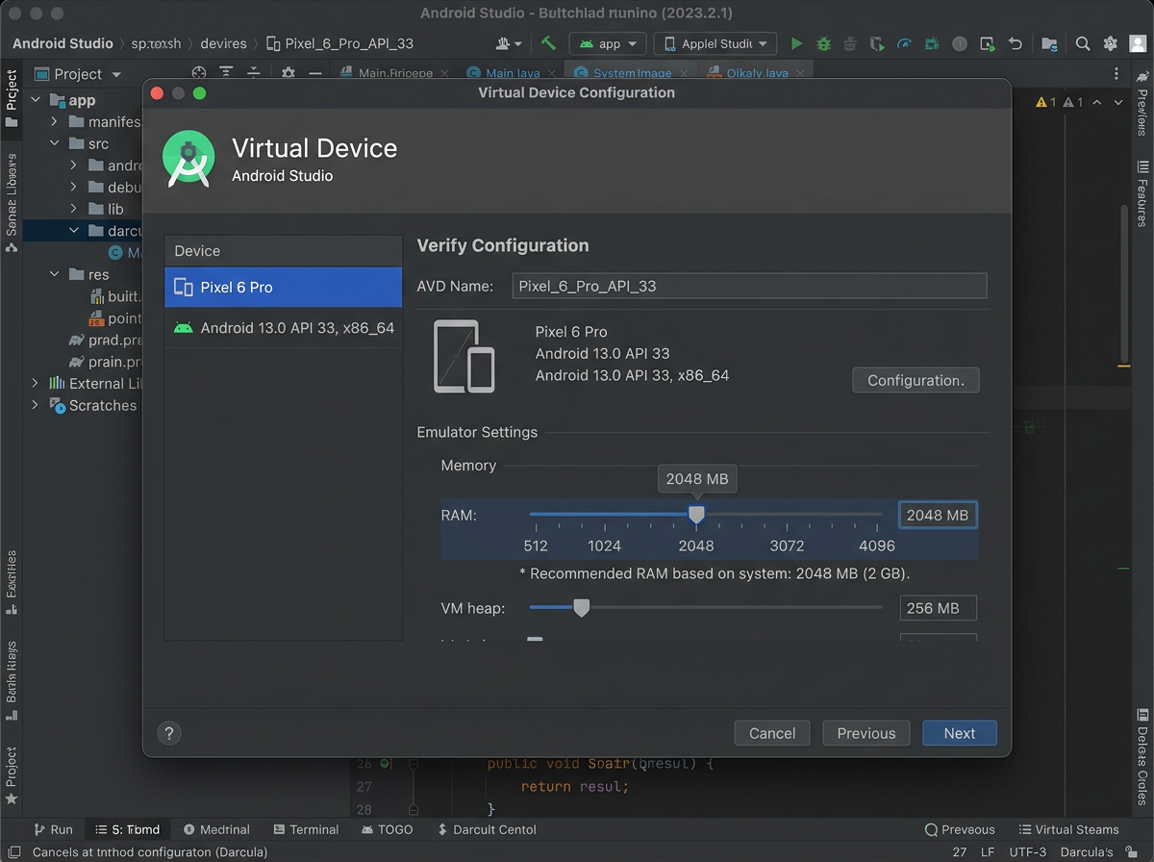
Task: Expand Scratches node in project tree
Action: click(x=37, y=405)
